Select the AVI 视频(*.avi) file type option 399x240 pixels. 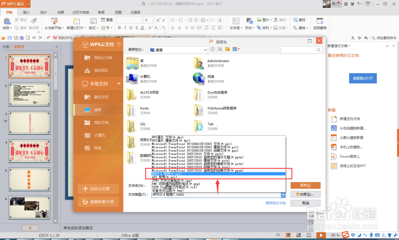tap(218, 177)
